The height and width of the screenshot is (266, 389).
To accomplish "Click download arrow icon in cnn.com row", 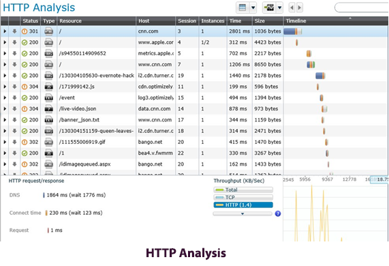I will 14,31.
